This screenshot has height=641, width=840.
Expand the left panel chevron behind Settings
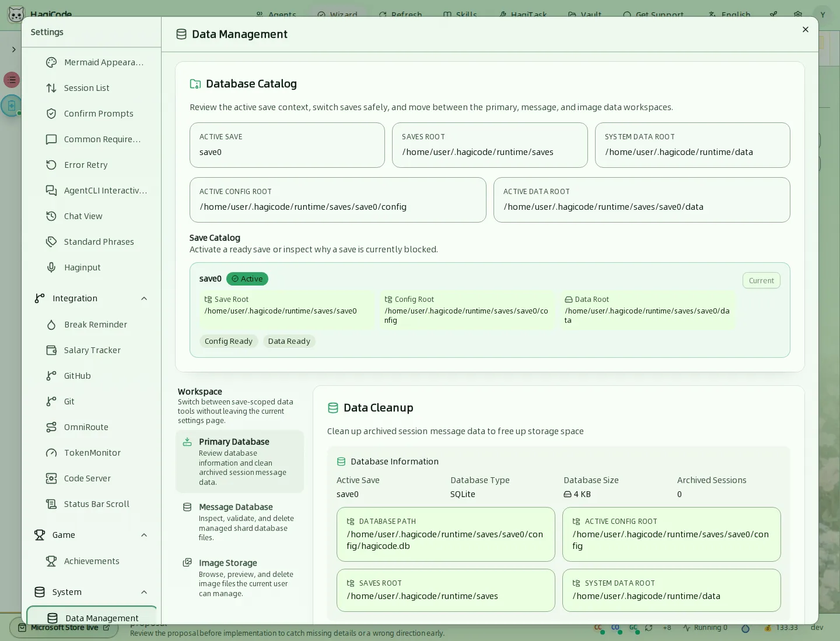pos(14,50)
